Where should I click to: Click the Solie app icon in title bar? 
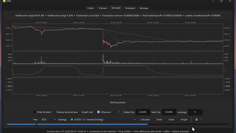pos(4,1)
